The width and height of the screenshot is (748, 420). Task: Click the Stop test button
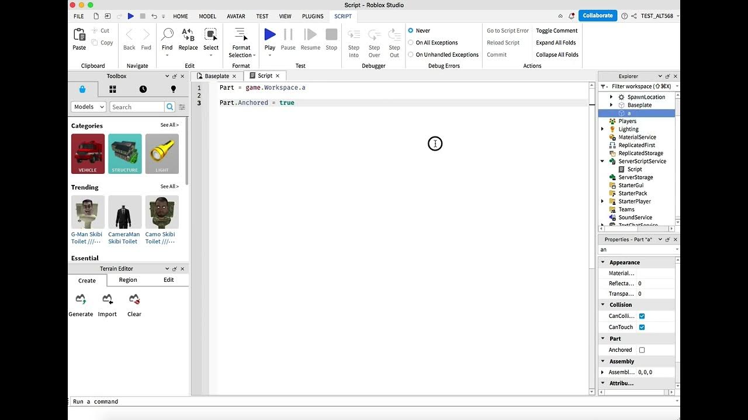(x=331, y=34)
